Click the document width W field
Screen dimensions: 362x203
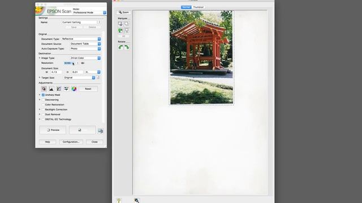click(x=56, y=72)
